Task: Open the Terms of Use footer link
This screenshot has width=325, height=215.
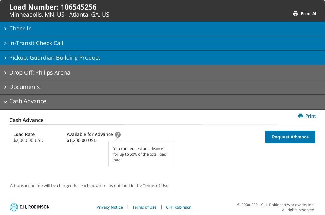Action: pyautogui.click(x=144, y=207)
